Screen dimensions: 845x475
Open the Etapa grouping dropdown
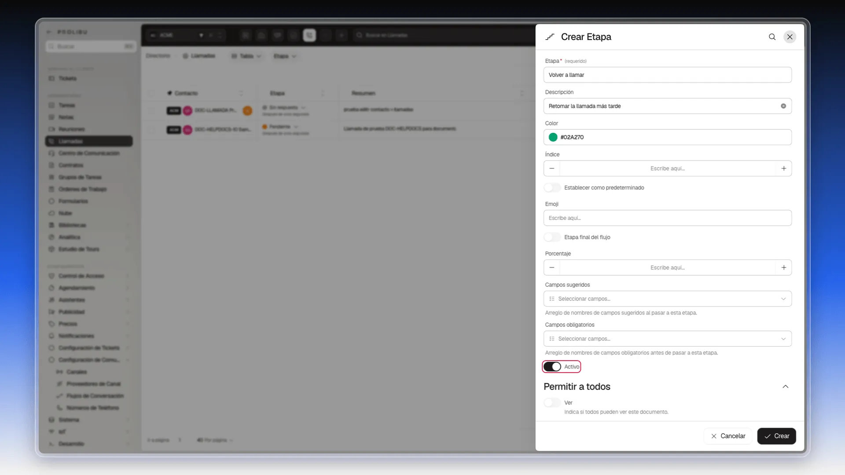pyautogui.click(x=285, y=56)
